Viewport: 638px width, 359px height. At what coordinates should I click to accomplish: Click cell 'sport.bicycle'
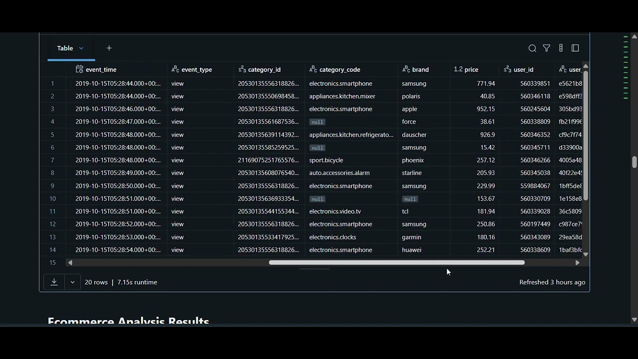[x=326, y=160]
